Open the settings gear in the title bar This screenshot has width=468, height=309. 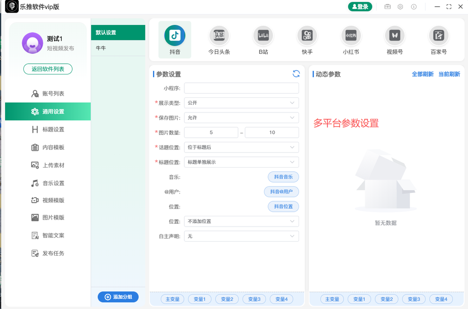coord(400,7)
